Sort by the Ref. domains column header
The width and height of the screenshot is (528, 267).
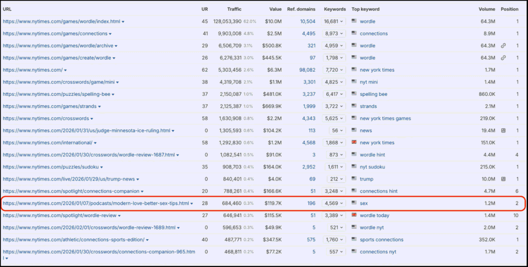(301, 9)
